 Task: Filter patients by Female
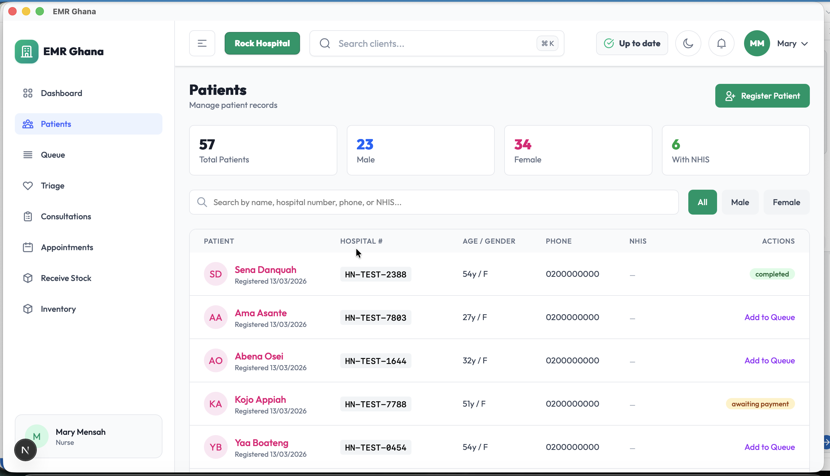[x=786, y=202]
